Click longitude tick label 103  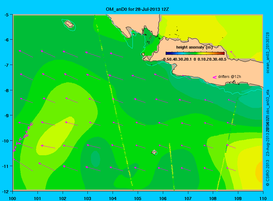click(x=87, y=199)
